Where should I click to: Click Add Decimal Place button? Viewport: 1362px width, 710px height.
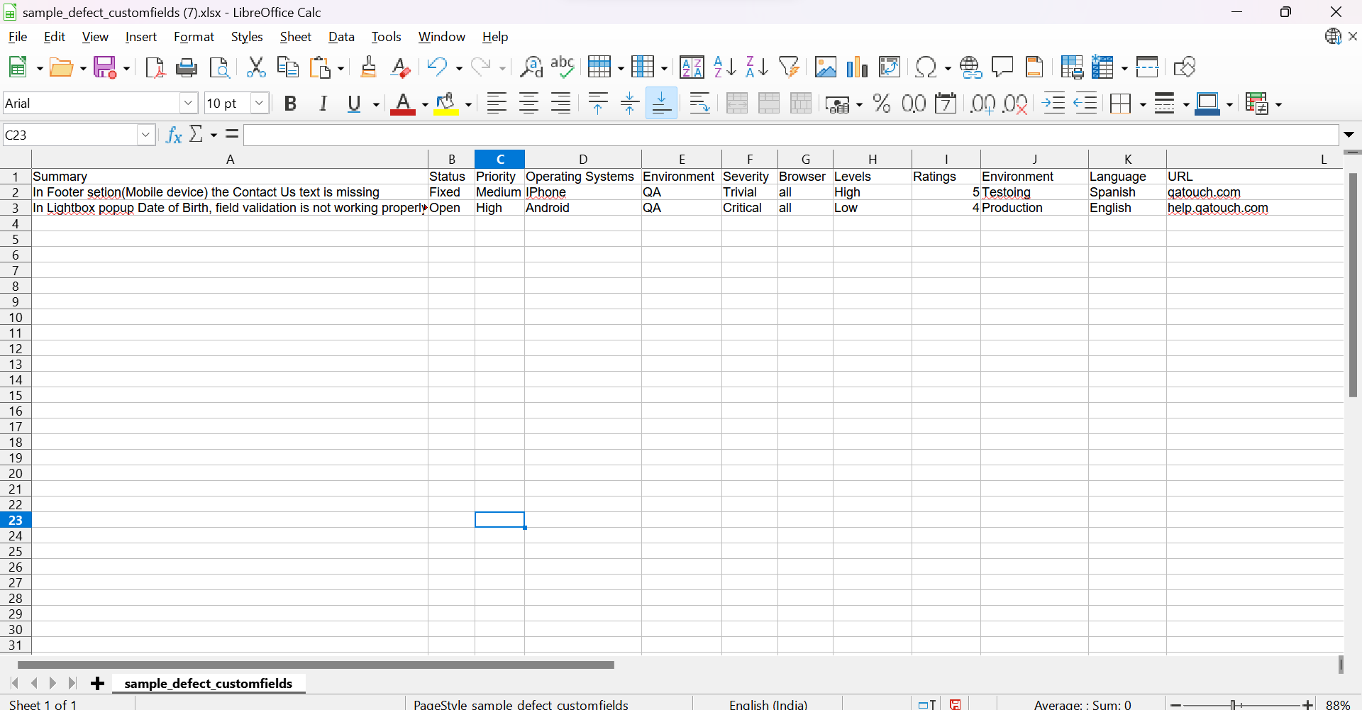click(982, 104)
